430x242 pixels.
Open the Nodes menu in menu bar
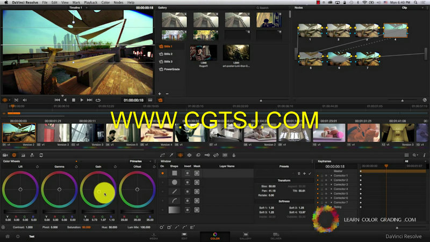(118, 3)
